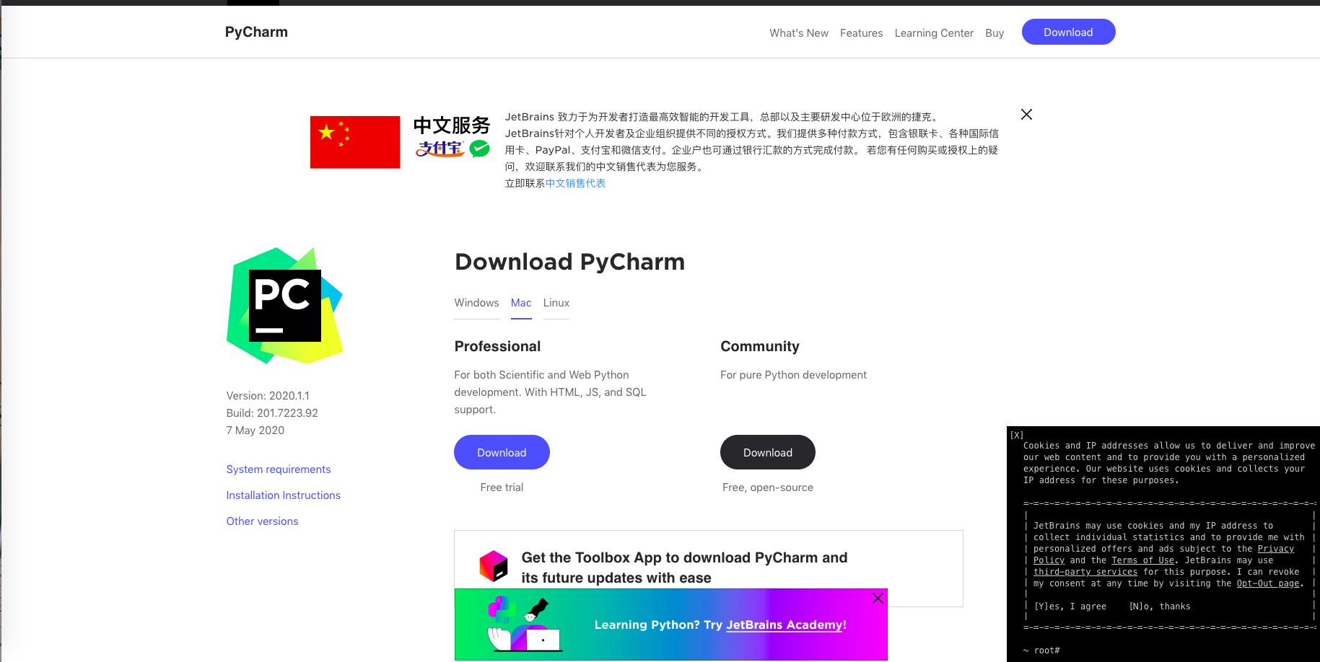The image size is (1320, 662).
Task: Click the Toolbox App cube icon
Action: [494, 566]
